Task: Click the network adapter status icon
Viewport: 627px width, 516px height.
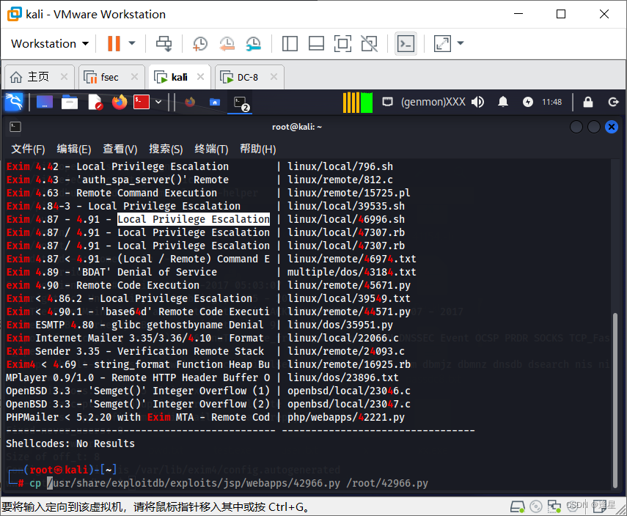Action: [554, 506]
